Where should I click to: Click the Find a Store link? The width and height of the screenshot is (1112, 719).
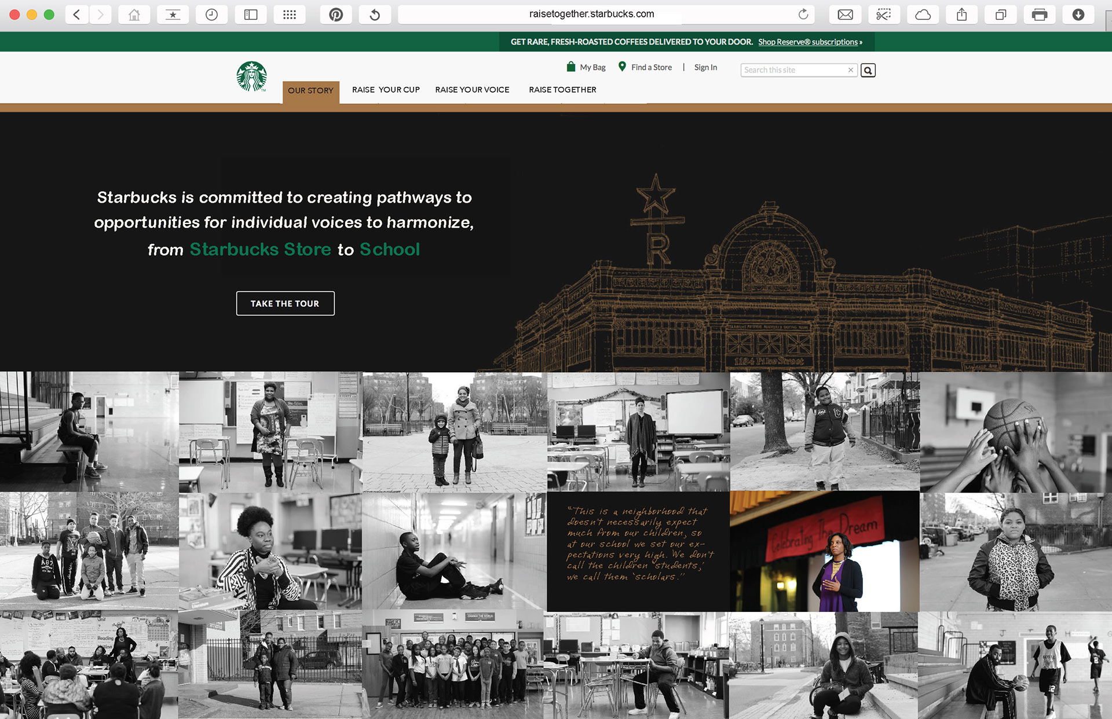[652, 67]
